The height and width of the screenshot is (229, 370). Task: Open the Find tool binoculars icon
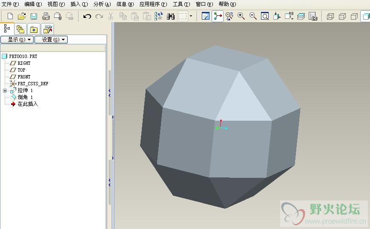pos(171,16)
